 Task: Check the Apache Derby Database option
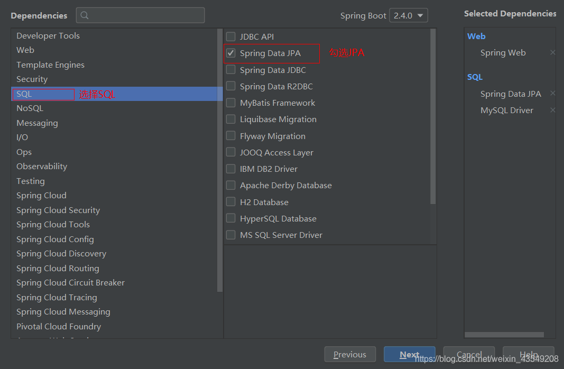[x=230, y=185]
